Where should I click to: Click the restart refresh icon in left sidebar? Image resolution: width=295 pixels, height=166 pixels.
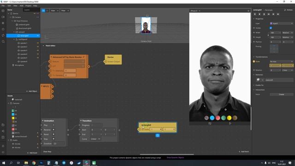pos(3,35)
